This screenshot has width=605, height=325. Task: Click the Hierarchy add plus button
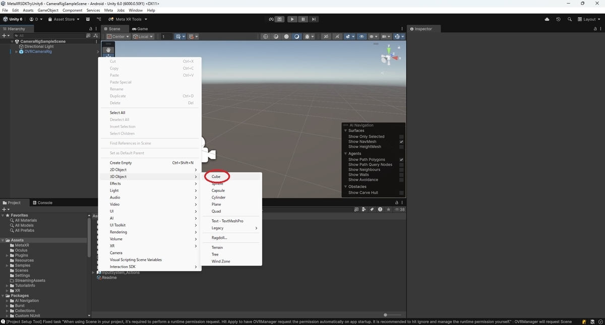click(5, 36)
